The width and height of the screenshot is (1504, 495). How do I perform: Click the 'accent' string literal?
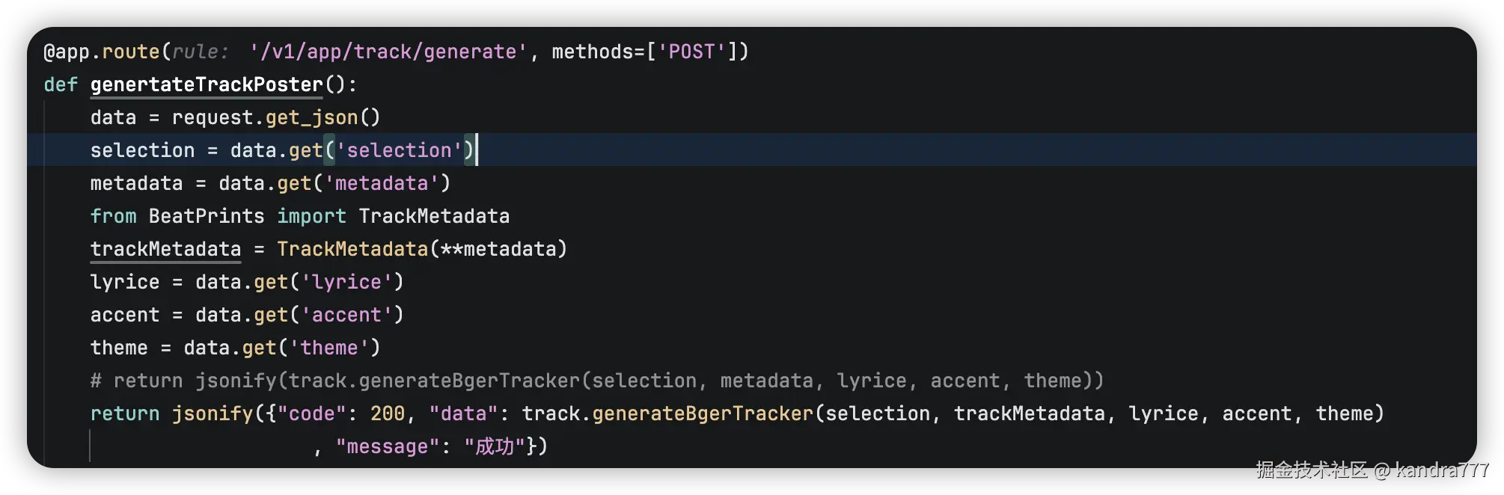click(x=346, y=315)
